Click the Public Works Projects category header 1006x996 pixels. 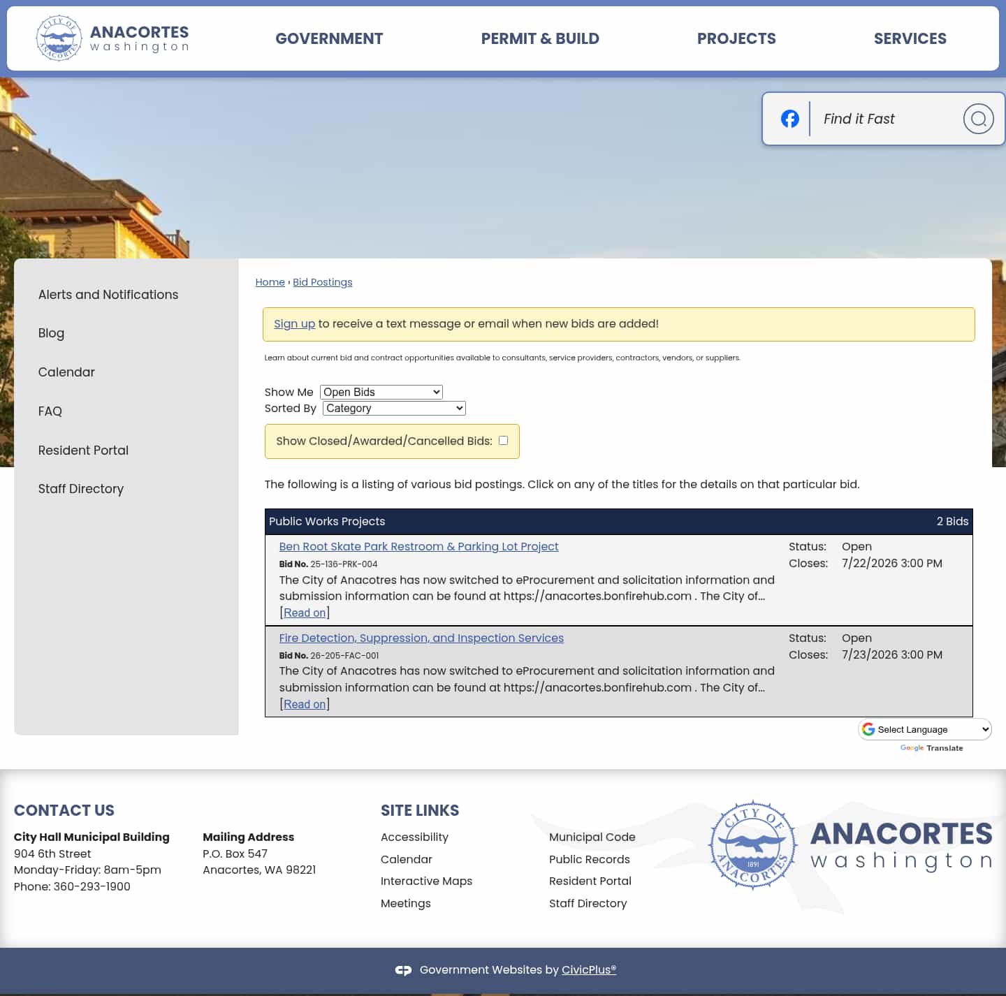[327, 521]
